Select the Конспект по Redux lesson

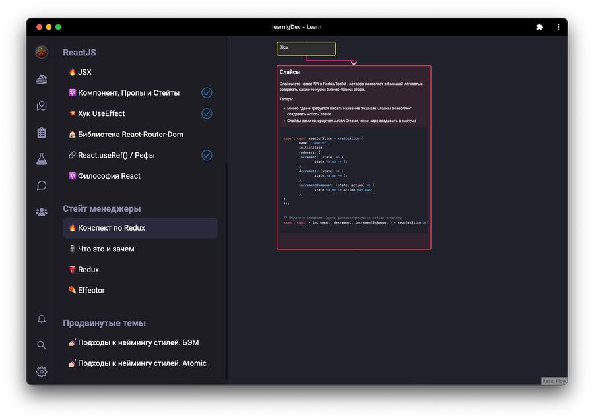click(x=140, y=227)
